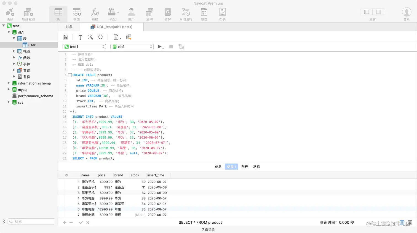Image resolution: width=417 pixels, height=233 pixels.
Task: Beautify SQL with the magic wand icon
Action: click(x=90, y=37)
